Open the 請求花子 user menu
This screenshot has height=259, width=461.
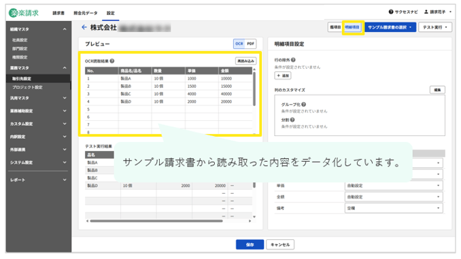(x=437, y=12)
